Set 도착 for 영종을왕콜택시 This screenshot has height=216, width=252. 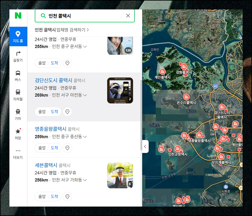click(54, 148)
